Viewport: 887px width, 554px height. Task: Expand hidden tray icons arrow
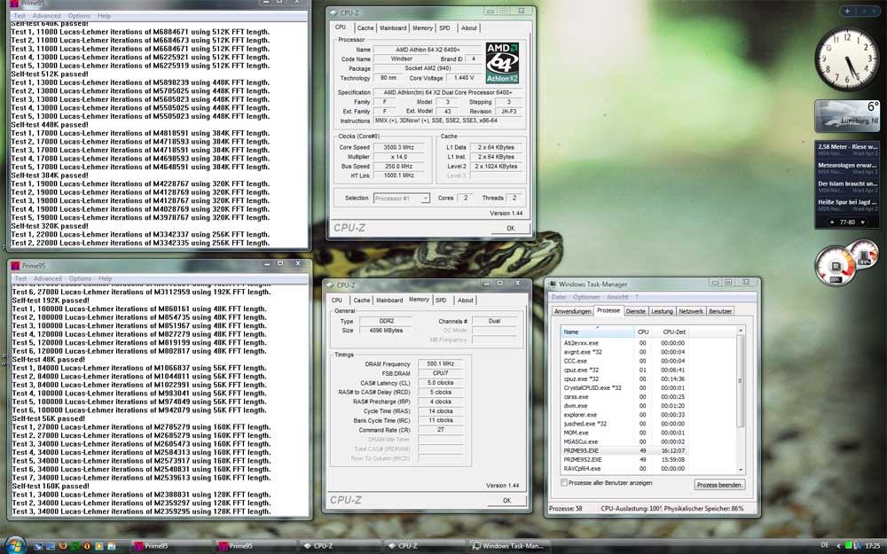click(839, 545)
